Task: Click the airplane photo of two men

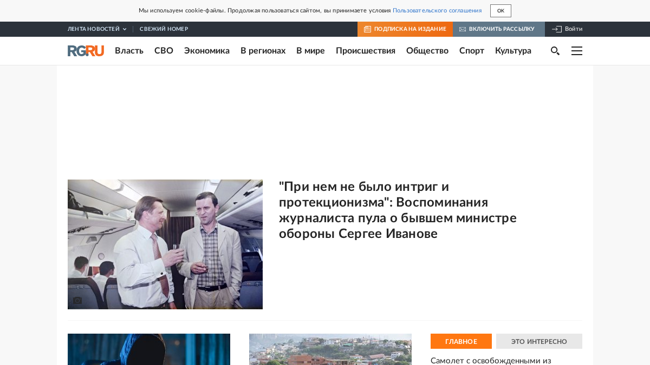Action: (165, 244)
